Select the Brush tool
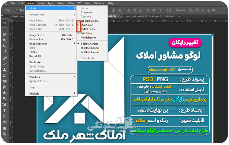This screenshot has height=145, width=229. pyautogui.click(x=5, y=64)
